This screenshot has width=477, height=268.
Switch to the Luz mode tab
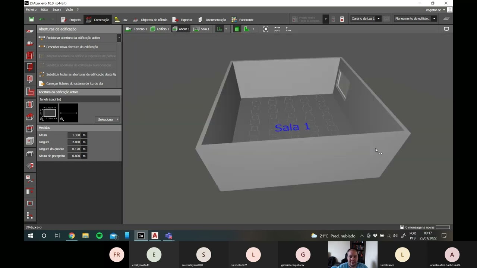[x=121, y=20]
